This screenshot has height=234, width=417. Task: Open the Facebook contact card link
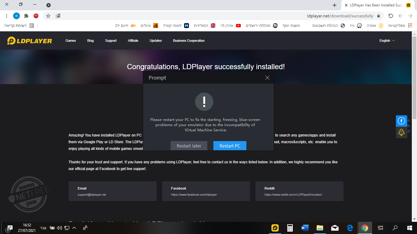[206, 191]
